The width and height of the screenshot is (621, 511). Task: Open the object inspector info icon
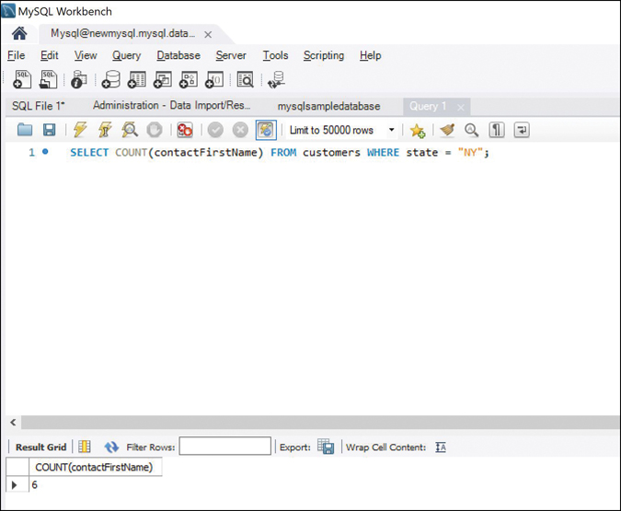[x=79, y=79]
